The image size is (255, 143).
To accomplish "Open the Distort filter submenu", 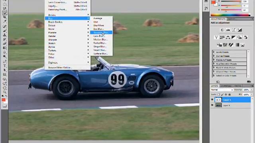I will pyautogui.click(x=68, y=25).
